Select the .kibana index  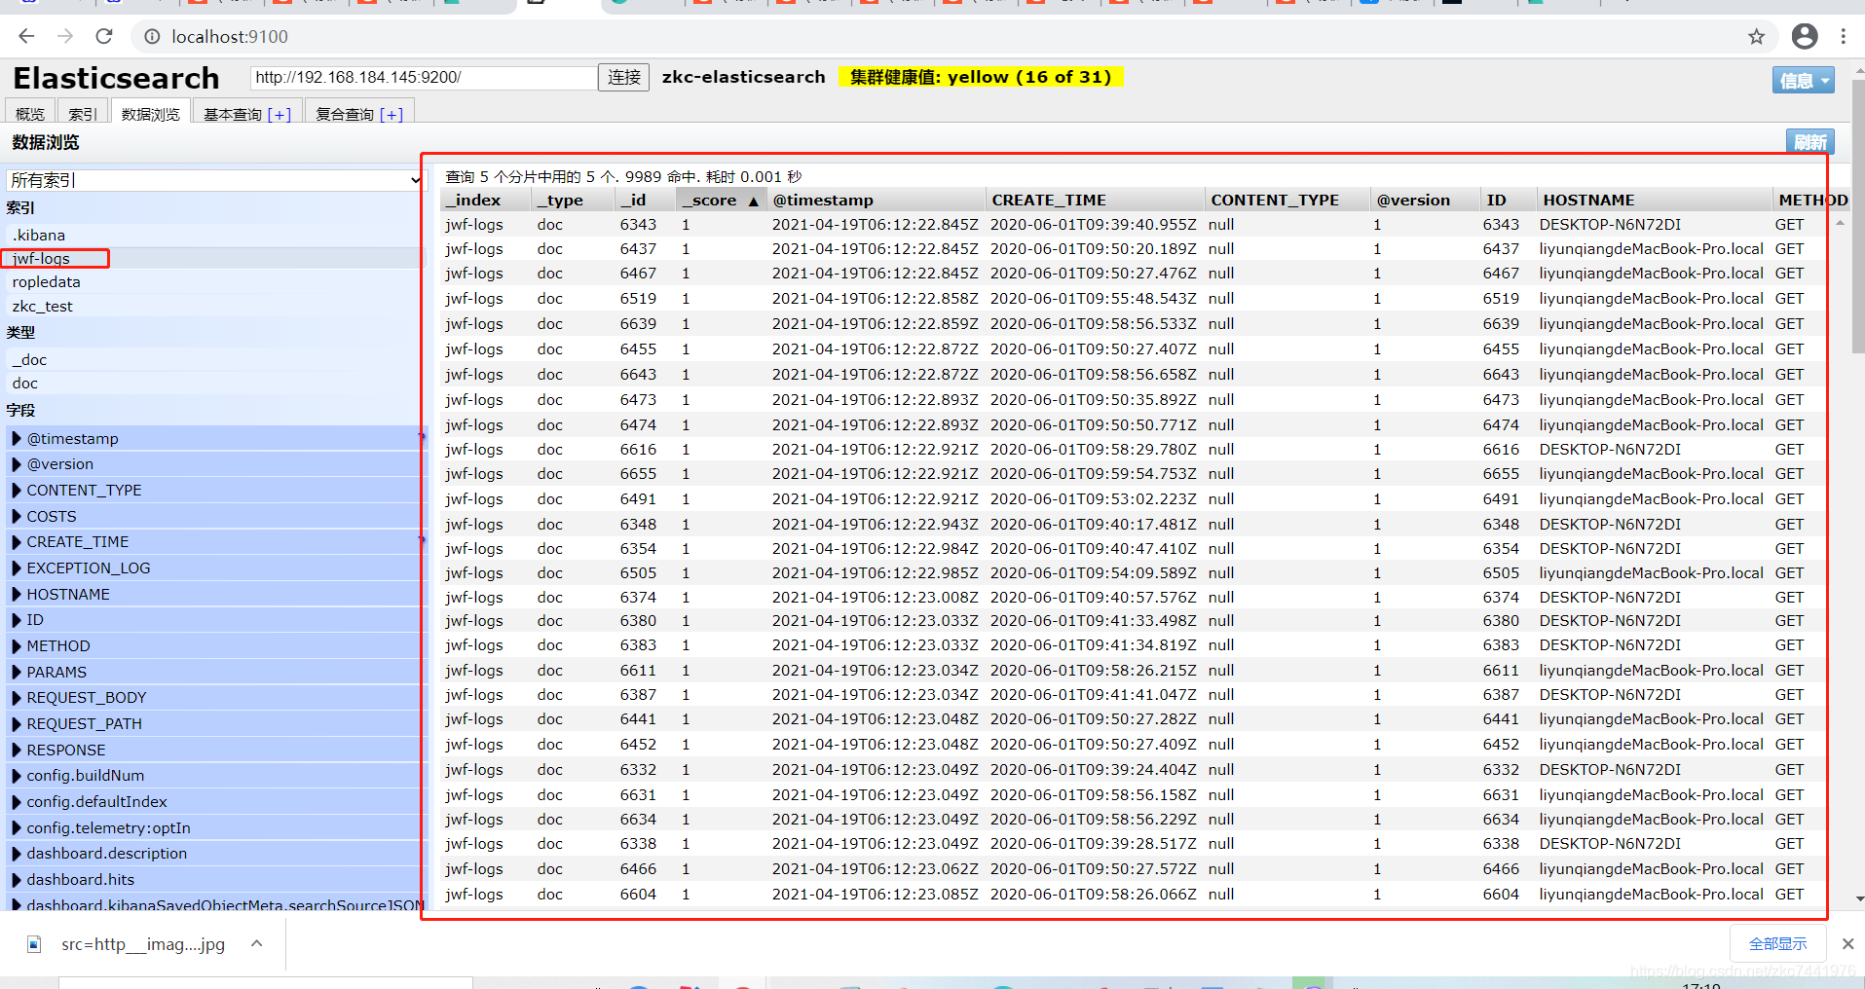coord(215,235)
